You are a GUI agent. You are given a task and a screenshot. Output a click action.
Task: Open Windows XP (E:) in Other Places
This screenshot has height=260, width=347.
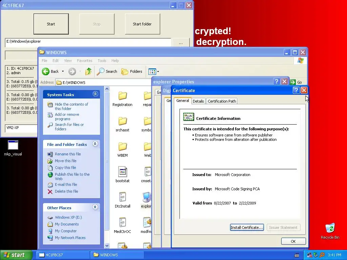tap(68, 217)
